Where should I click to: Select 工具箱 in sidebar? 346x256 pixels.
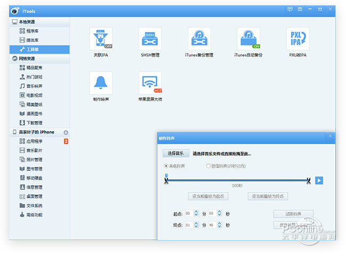click(x=39, y=50)
